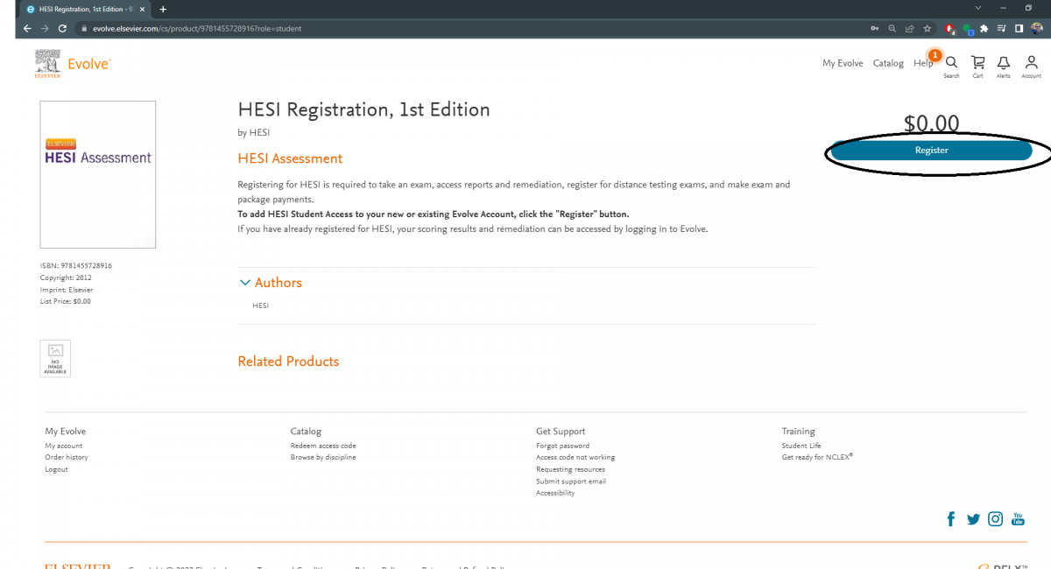Close the HESI Registration browser tab

tap(142, 9)
